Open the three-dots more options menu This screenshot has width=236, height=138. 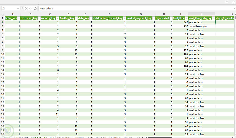coord(226,2)
